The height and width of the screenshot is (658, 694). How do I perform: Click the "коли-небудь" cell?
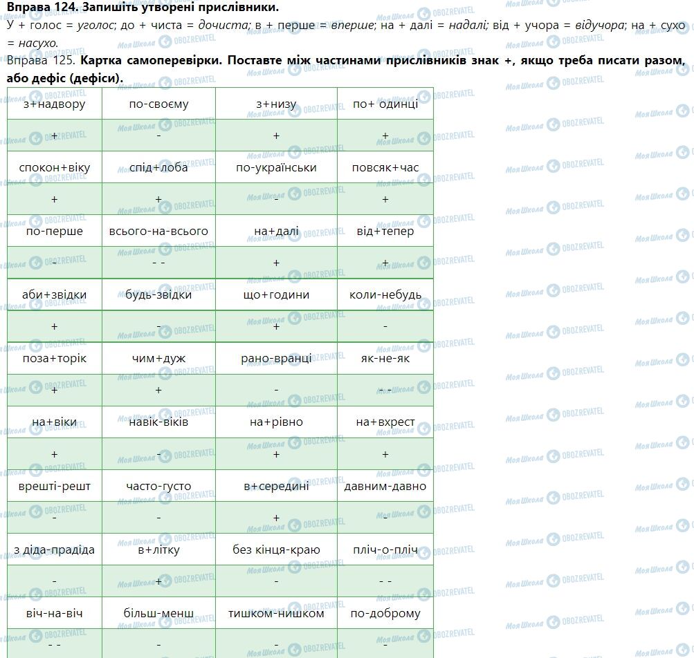pos(385,294)
